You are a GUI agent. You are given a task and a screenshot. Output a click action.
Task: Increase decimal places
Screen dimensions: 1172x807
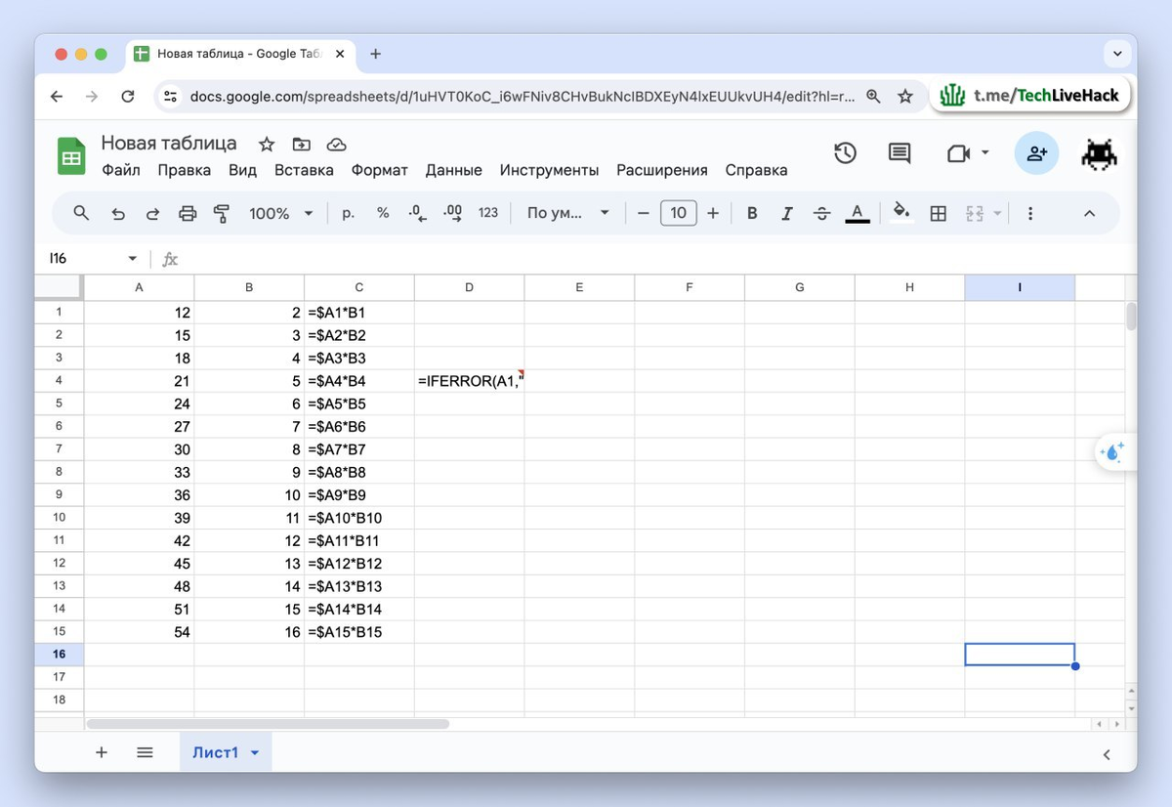click(452, 213)
